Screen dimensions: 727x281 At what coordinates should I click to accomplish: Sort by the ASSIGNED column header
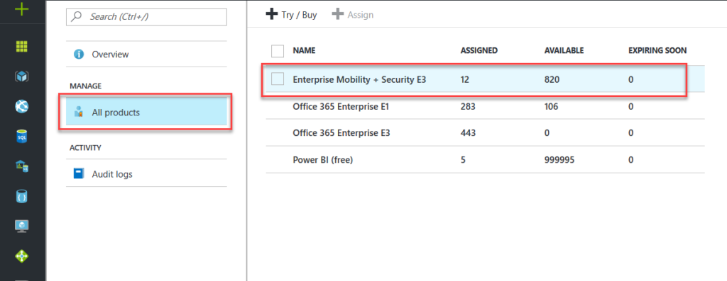coord(479,51)
